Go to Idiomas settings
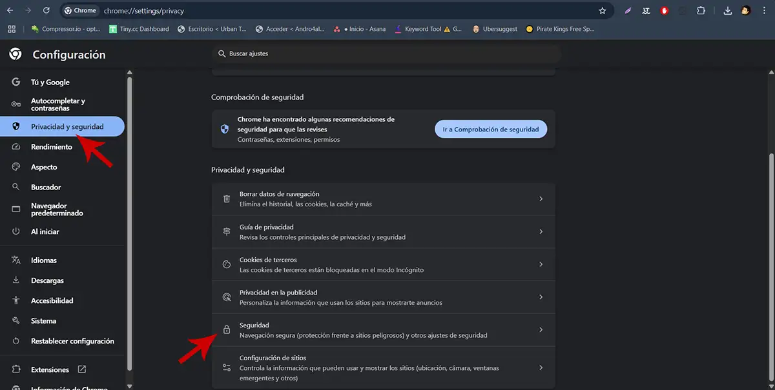 (44, 260)
